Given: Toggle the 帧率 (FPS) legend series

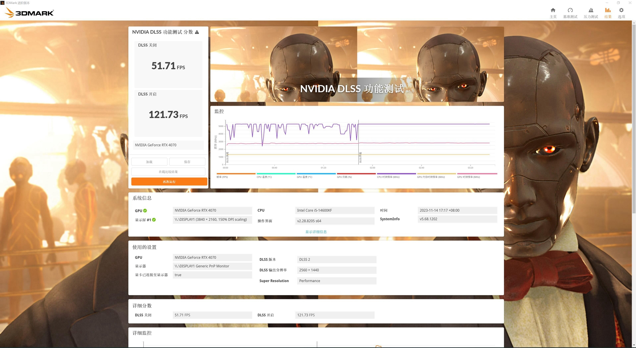Looking at the screenshot, I should click(222, 177).
